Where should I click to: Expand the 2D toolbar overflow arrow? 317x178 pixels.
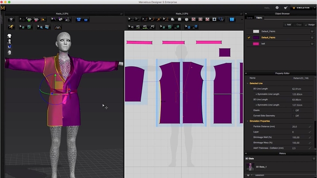click(x=242, y=20)
